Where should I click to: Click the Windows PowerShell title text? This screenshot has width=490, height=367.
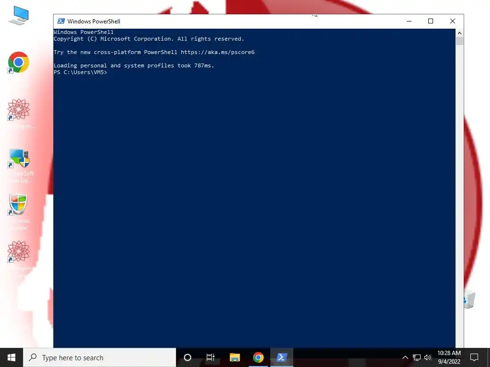click(94, 21)
